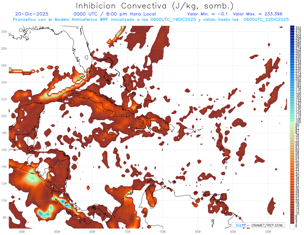Click the "SisTT - ONAMET/REP.DOM." credit box

[258, 225]
